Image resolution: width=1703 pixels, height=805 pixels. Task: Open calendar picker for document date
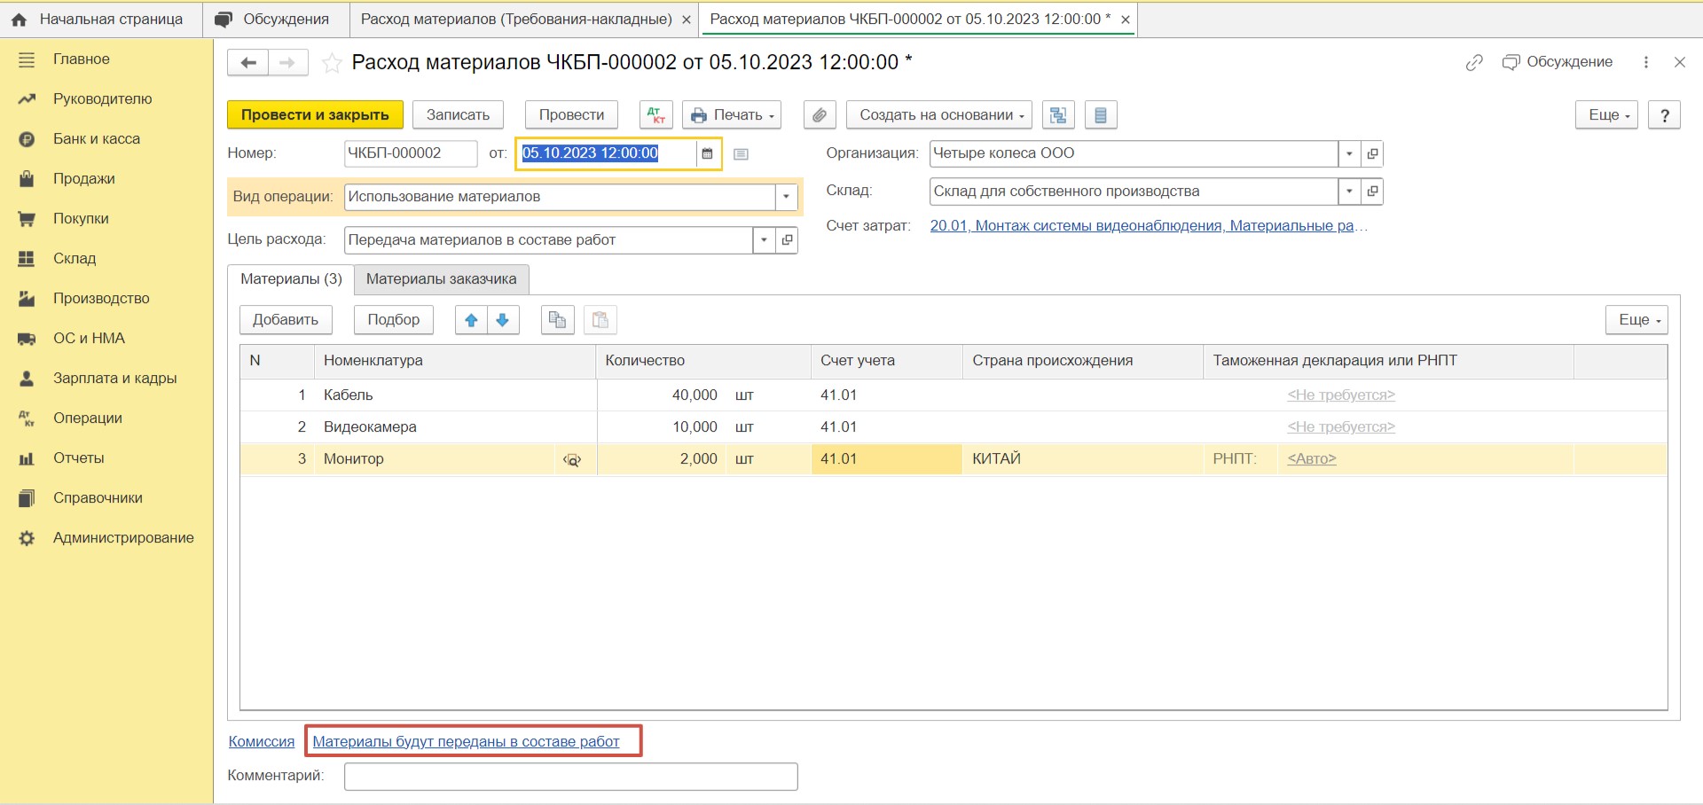point(707,153)
